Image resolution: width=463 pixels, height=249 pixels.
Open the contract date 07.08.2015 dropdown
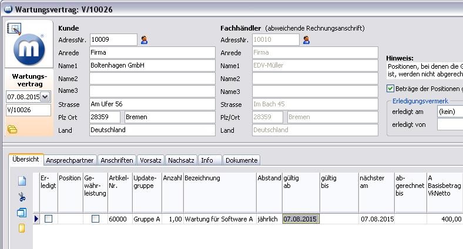45,96
